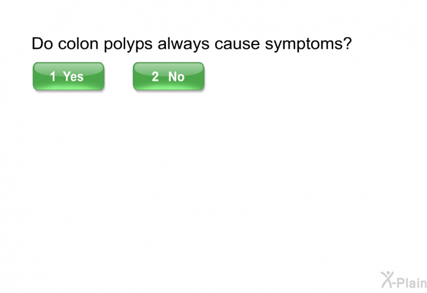The width and height of the screenshot is (427, 293).
Task: Click the question mark ending the question
Action: (348, 43)
